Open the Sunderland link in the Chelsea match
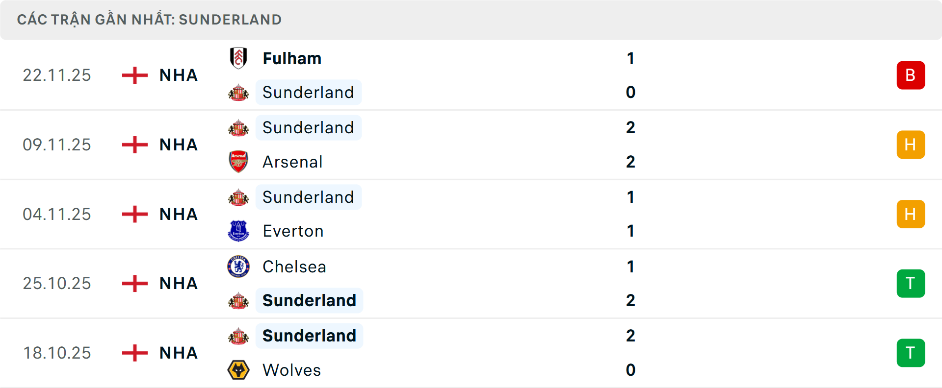942x388 pixels. [309, 300]
